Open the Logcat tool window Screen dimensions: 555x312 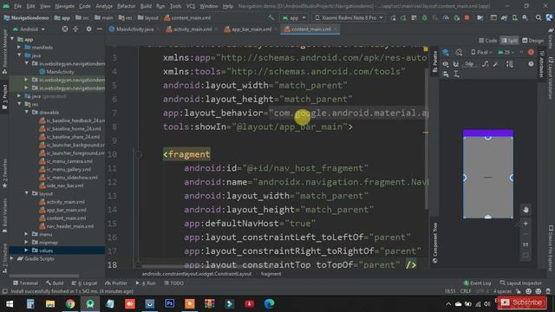pyautogui.click(x=84, y=283)
